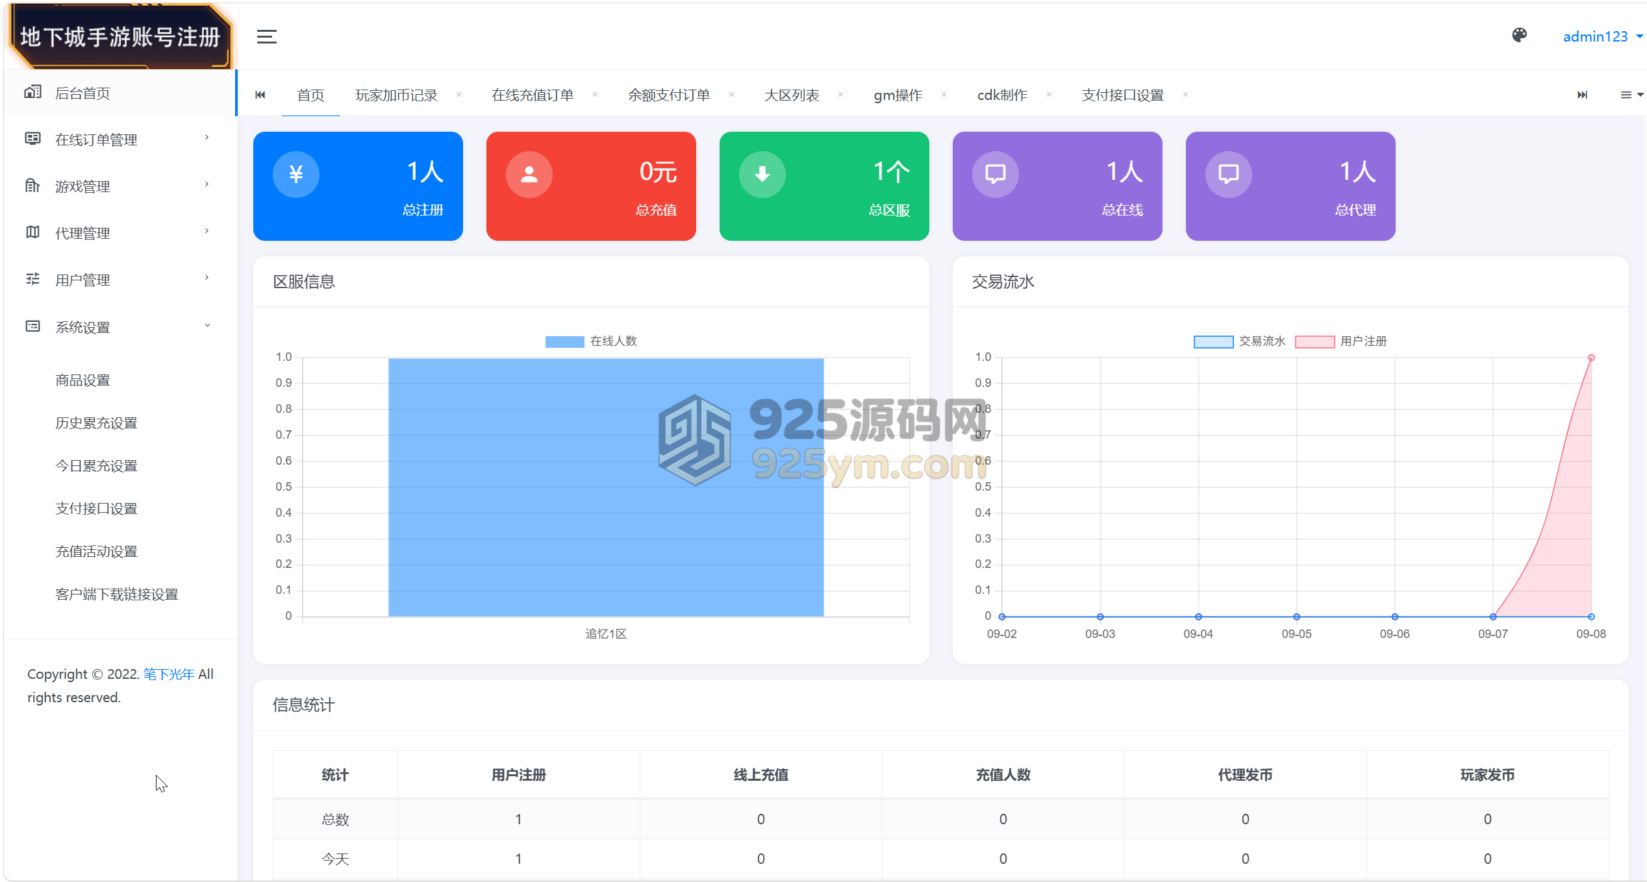This screenshot has height=882, width=1647.
Task: Switch to the 支付接口设置 tab
Action: [x=1122, y=95]
